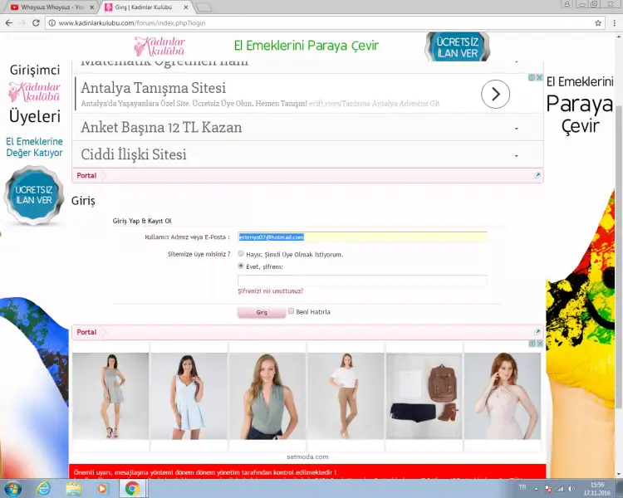Image resolution: width=623 pixels, height=498 pixels.
Task: Go back with browser back arrow
Action: click(x=9, y=23)
